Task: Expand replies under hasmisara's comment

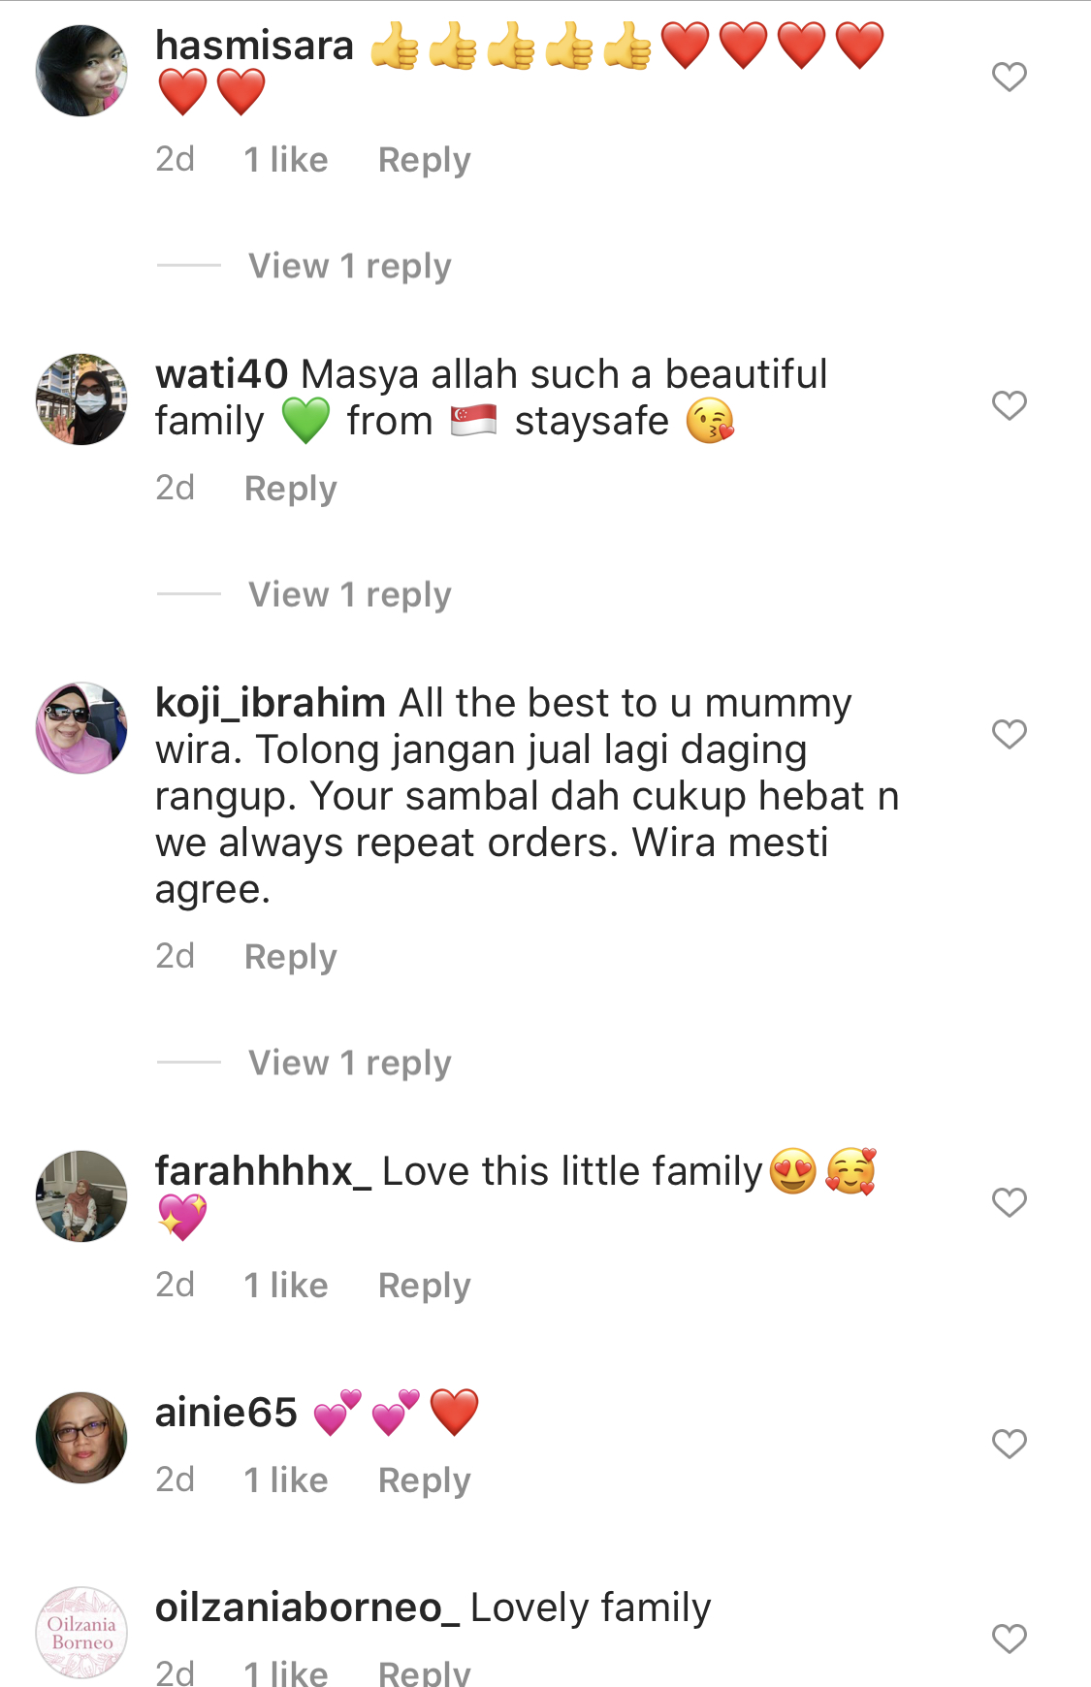Action: [350, 266]
